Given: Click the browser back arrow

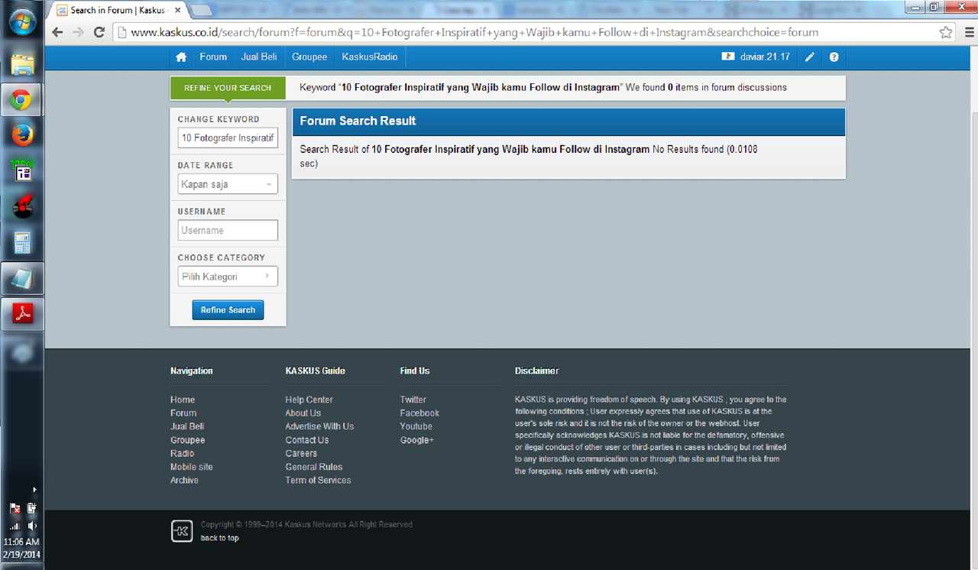Looking at the screenshot, I should 57,32.
